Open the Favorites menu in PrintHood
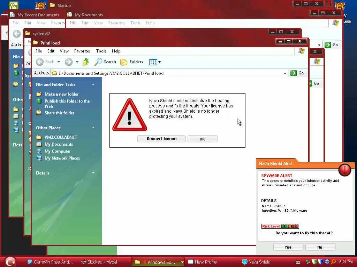This screenshot has height=267, width=357. coord(82,51)
